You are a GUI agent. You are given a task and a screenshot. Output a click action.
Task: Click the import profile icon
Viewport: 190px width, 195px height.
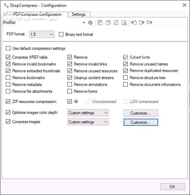[134, 23]
